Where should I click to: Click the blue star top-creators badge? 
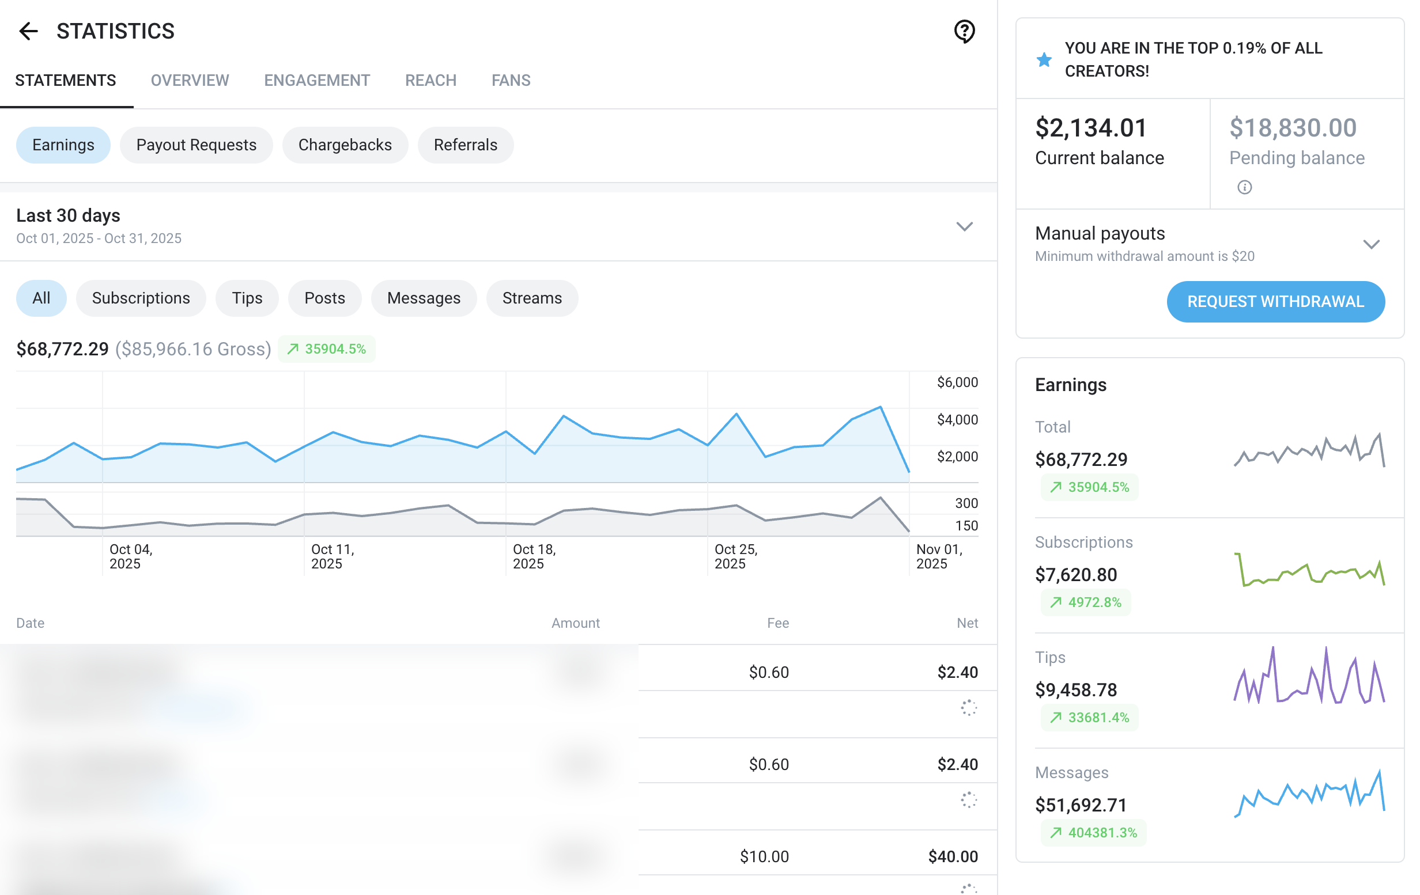click(x=1044, y=59)
